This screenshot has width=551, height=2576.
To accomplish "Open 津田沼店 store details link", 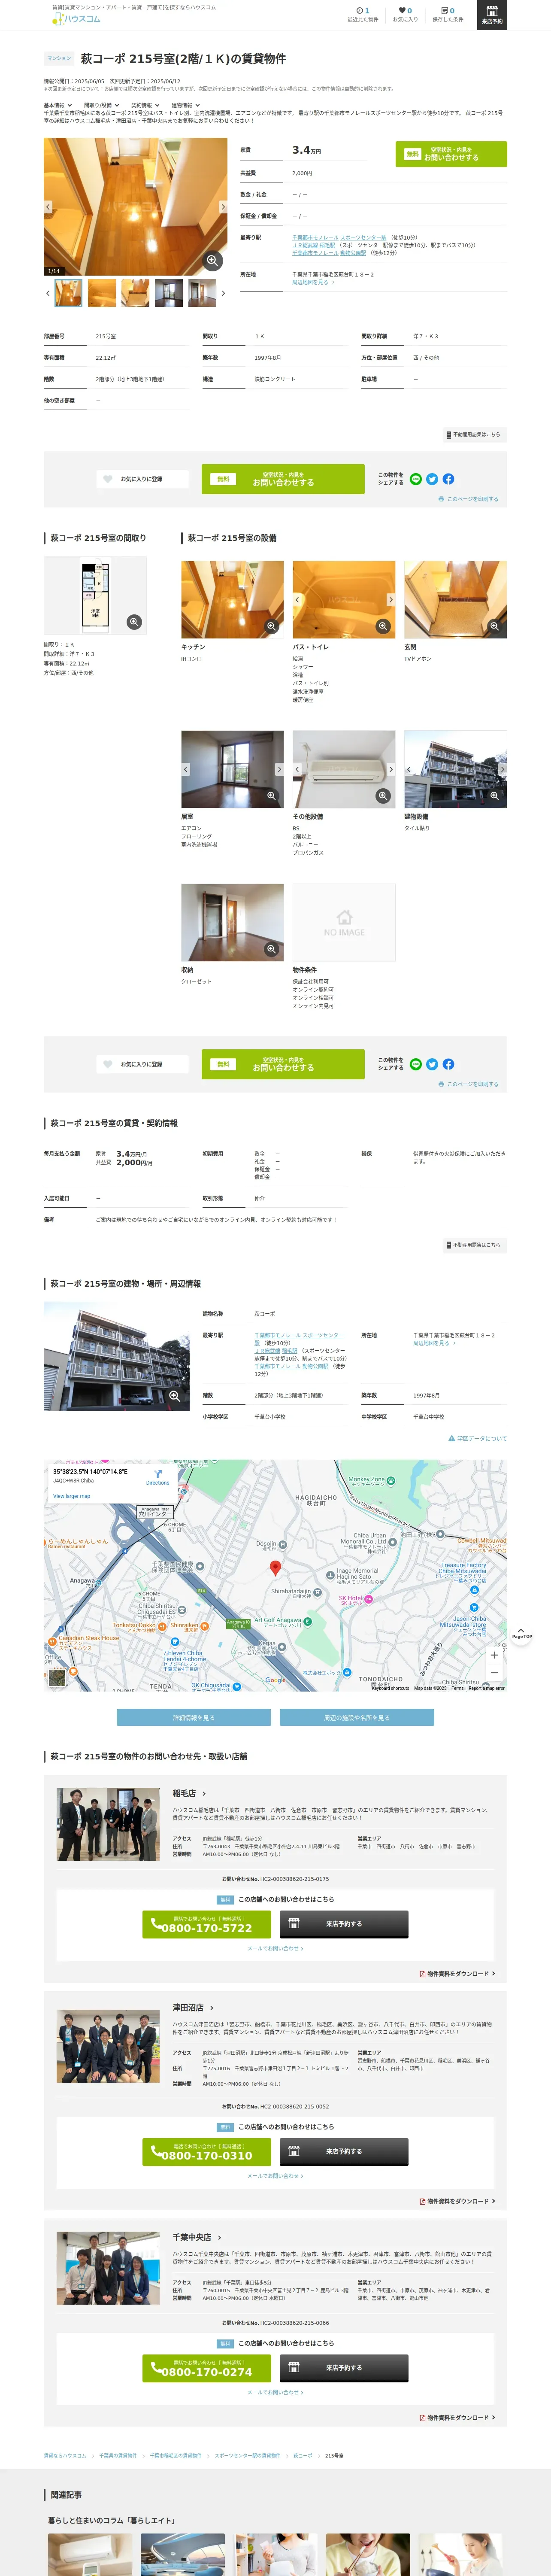I will (193, 2008).
